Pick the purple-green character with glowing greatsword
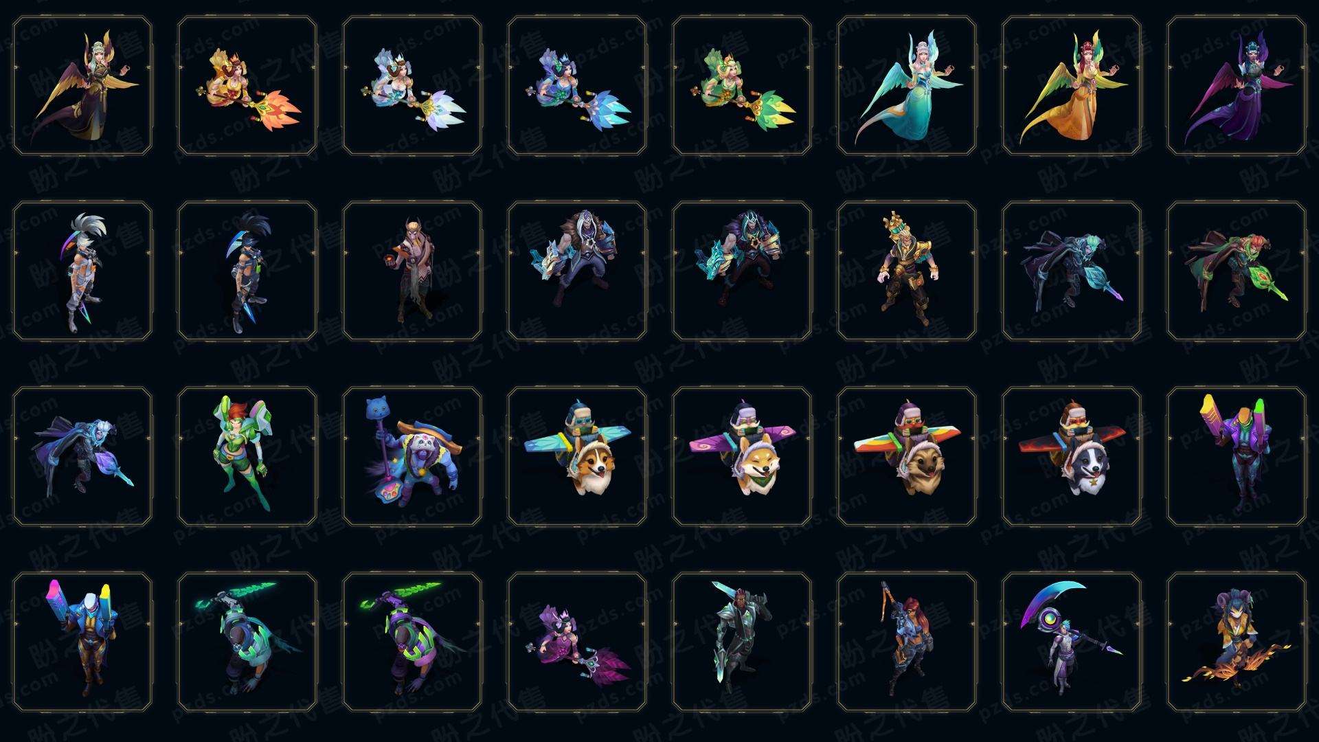The image size is (1319, 742). pyautogui.click(x=412, y=642)
